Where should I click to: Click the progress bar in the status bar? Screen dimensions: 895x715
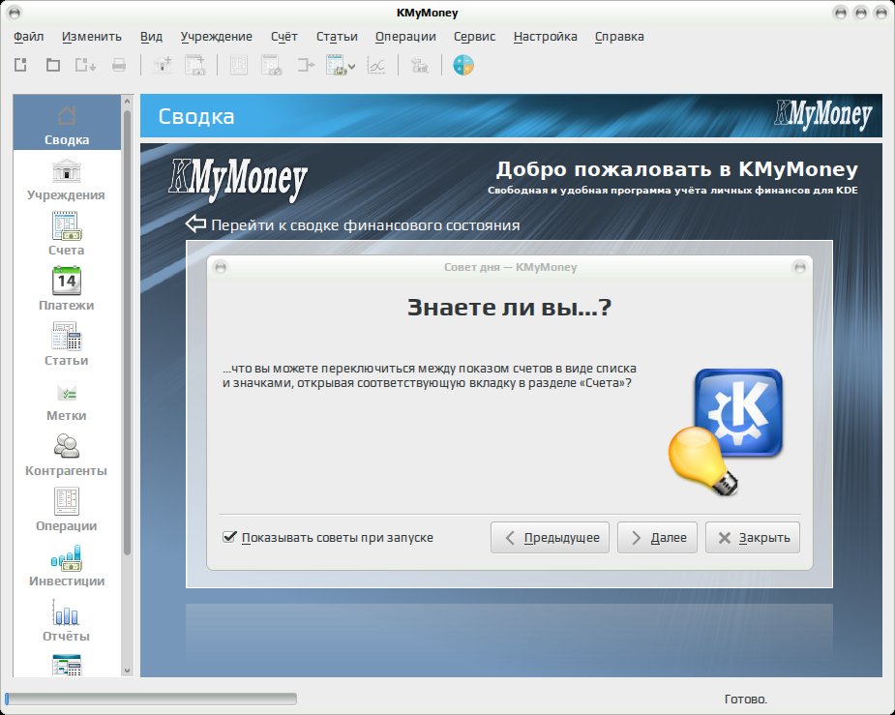(x=151, y=699)
